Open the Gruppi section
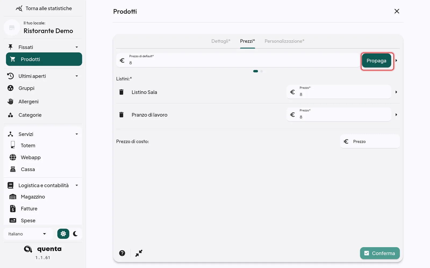Image resolution: width=430 pixels, height=268 pixels. [x=26, y=88]
